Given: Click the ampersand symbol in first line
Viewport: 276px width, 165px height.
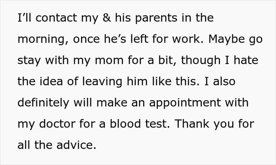Looking at the screenshot, I should click(107, 18).
